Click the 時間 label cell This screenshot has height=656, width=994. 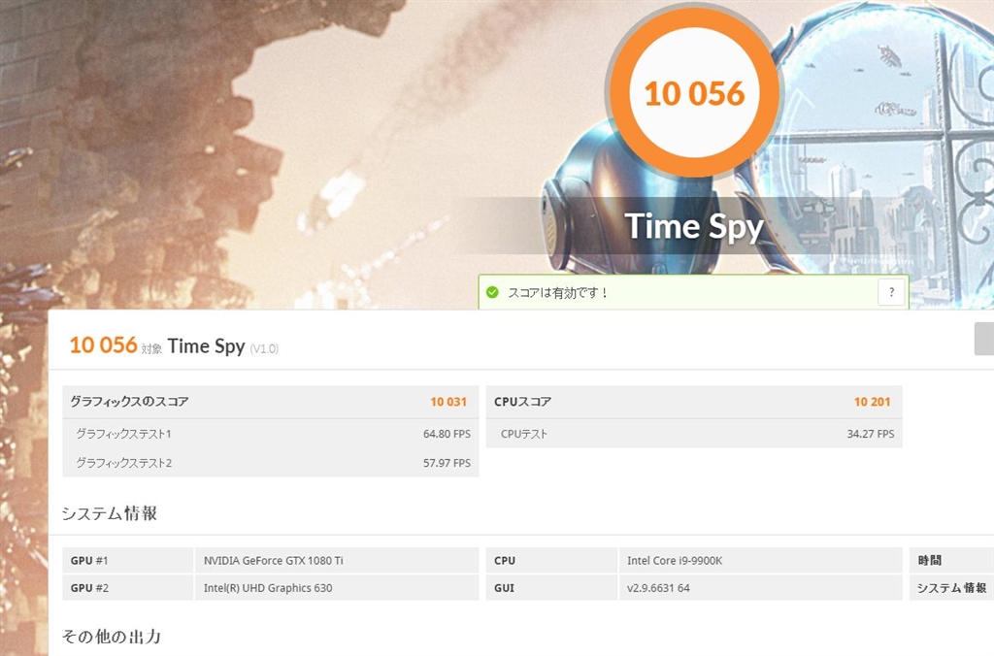point(951,560)
